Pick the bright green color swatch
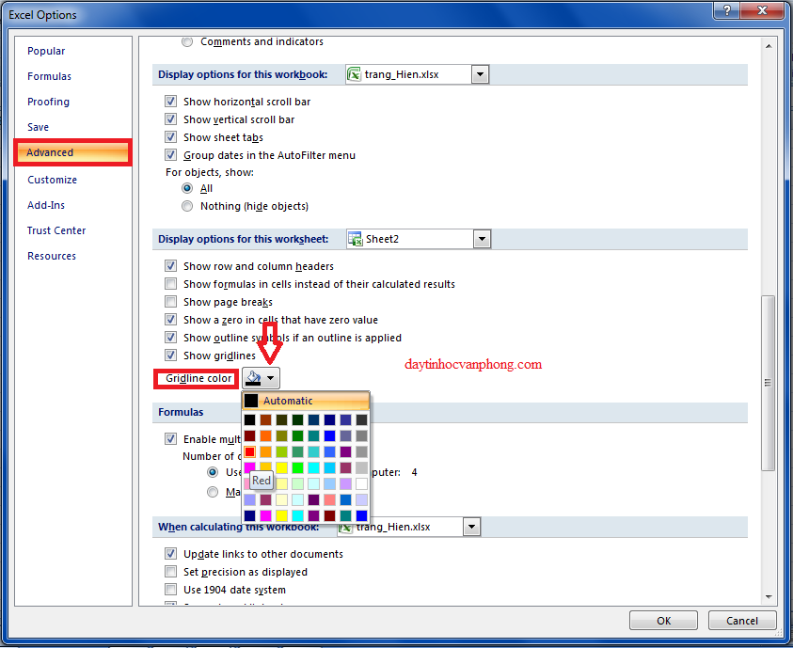 pyautogui.click(x=298, y=467)
